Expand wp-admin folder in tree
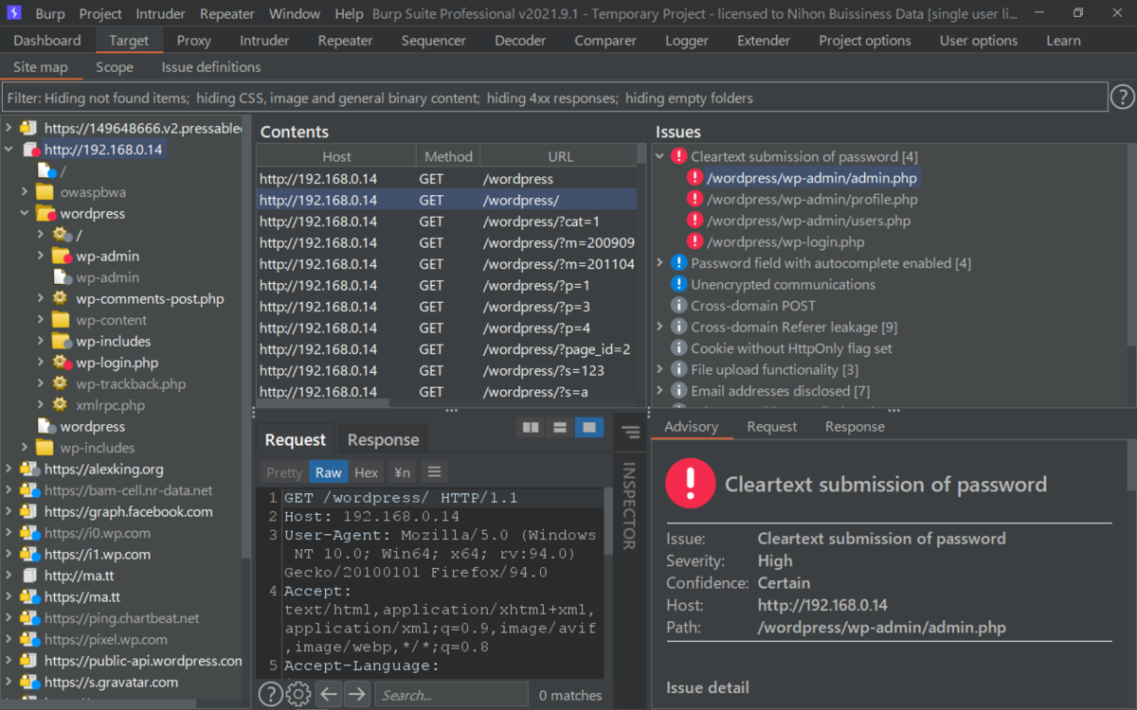 pyautogui.click(x=41, y=256)
